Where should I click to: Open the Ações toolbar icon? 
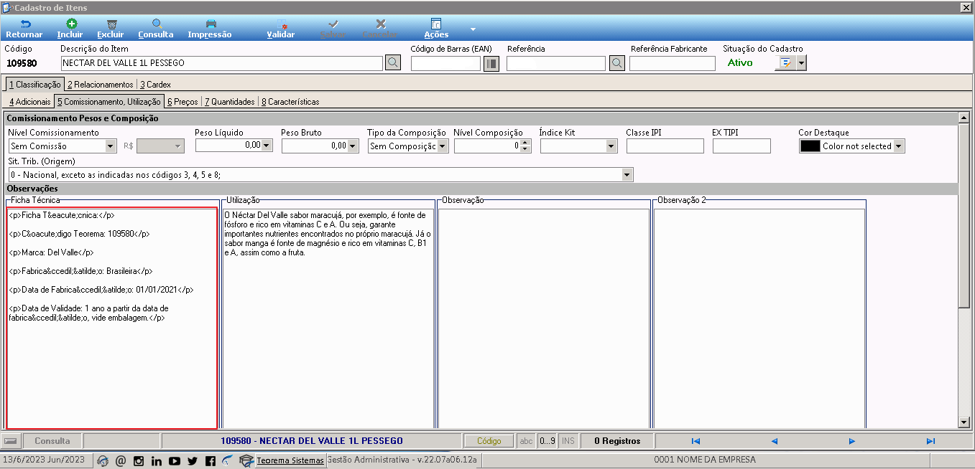pyautogui.click(x=436, y=24)
